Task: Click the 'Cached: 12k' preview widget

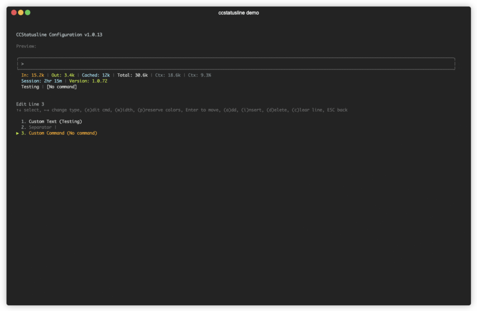Action: click(96, 75)
